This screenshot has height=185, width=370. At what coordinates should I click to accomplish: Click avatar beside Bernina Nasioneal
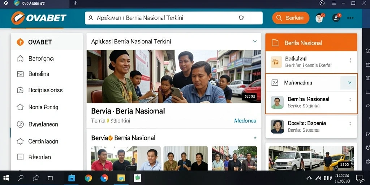(277, 102)
